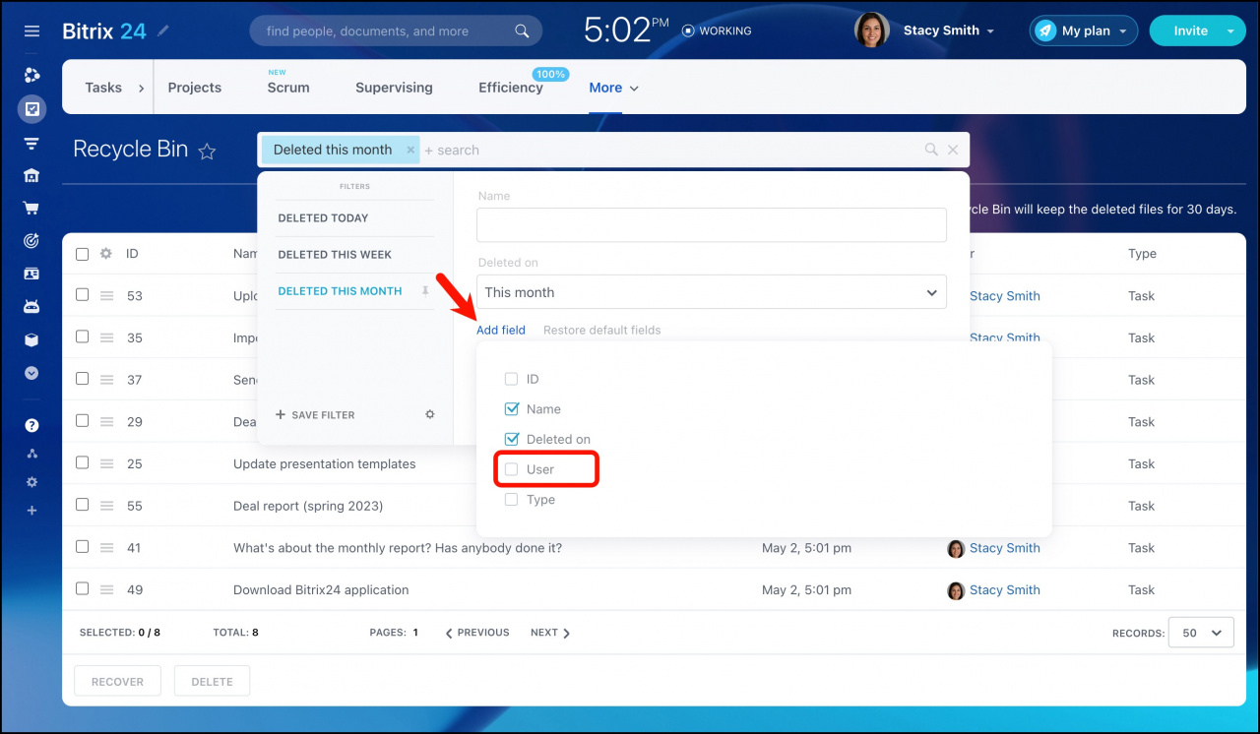
Task: Click the magnifier icon in filter bar
Action: pyautogui.click(x=931, y=150)
